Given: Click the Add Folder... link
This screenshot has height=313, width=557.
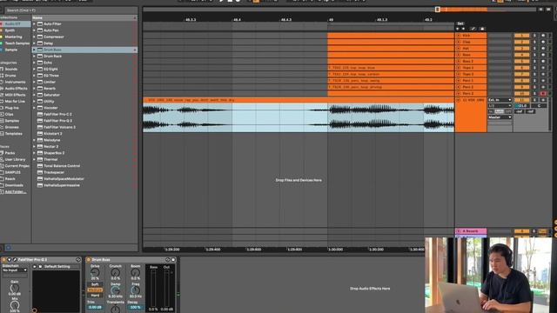Looking at the screenshot, I should [x=16, y=192].
